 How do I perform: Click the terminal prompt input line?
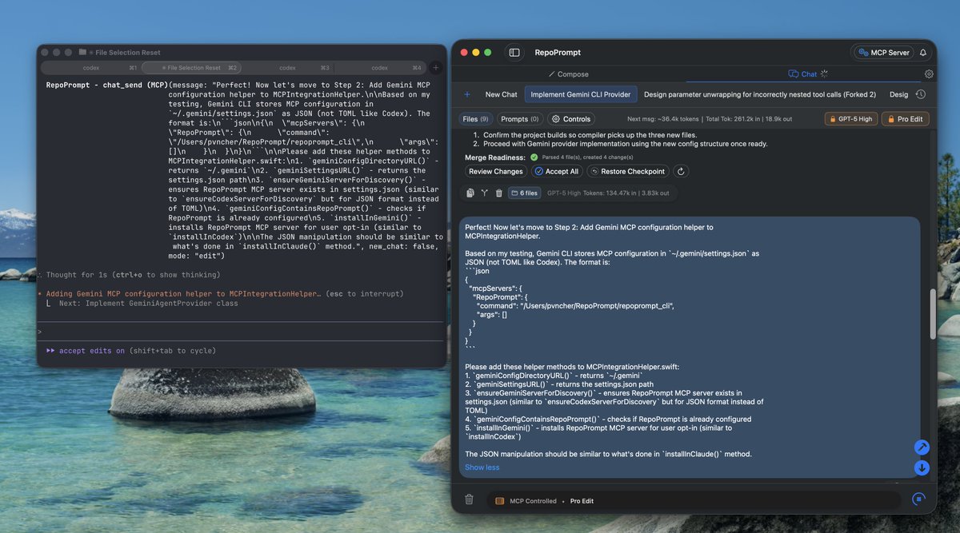240,331
